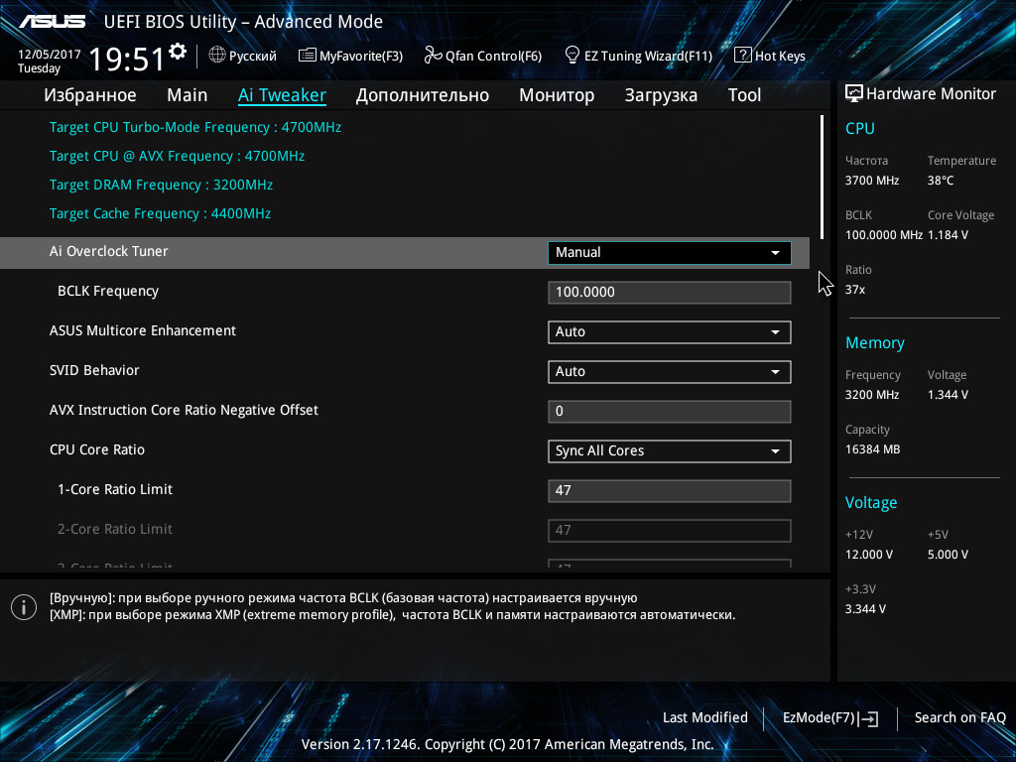
Task: Click Target CPU @ AVX Frequency : 4700MHz
Action: click(177, 156)
